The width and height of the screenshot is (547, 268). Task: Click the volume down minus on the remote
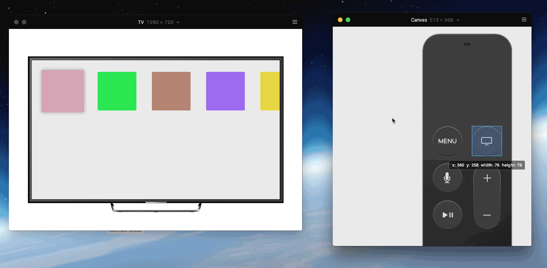click(x=487, y=215)
